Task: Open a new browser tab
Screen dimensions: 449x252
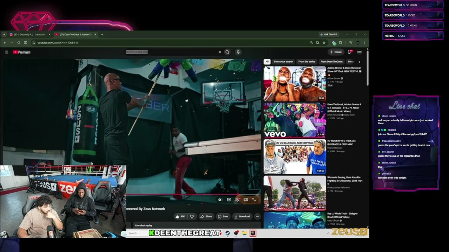Action: 102,34
